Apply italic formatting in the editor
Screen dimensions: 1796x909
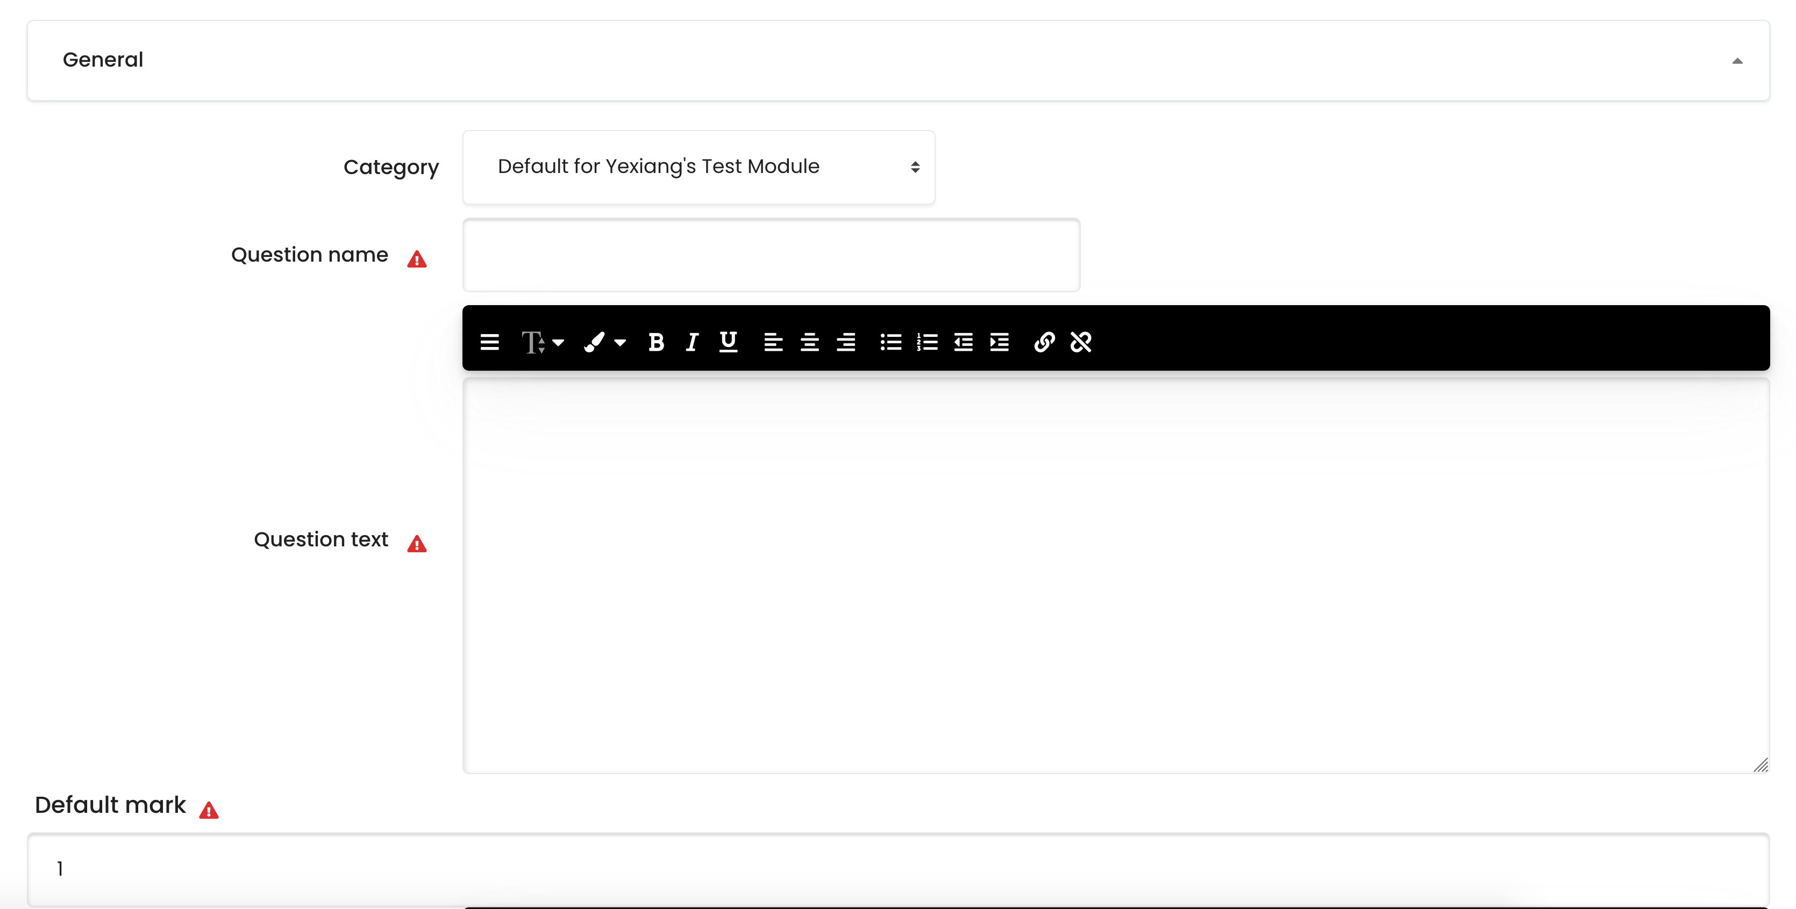692,341
